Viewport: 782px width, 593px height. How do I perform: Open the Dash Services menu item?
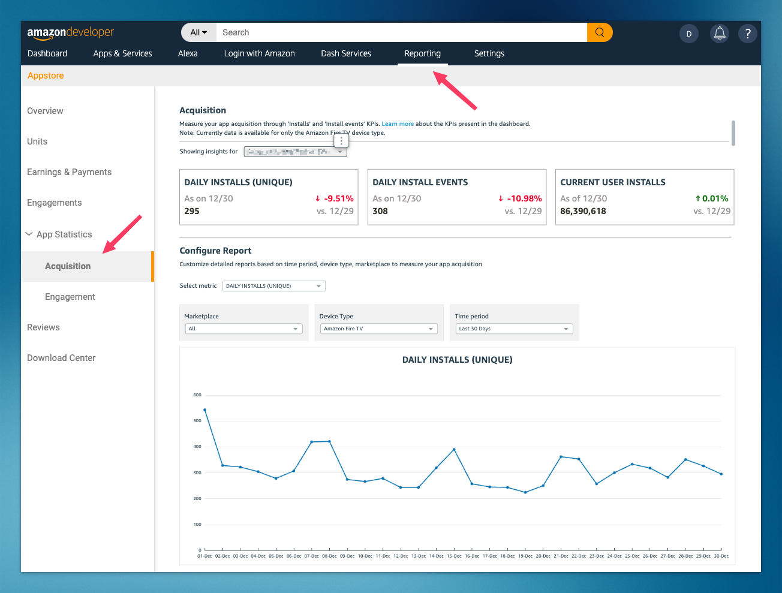[345, 53]
